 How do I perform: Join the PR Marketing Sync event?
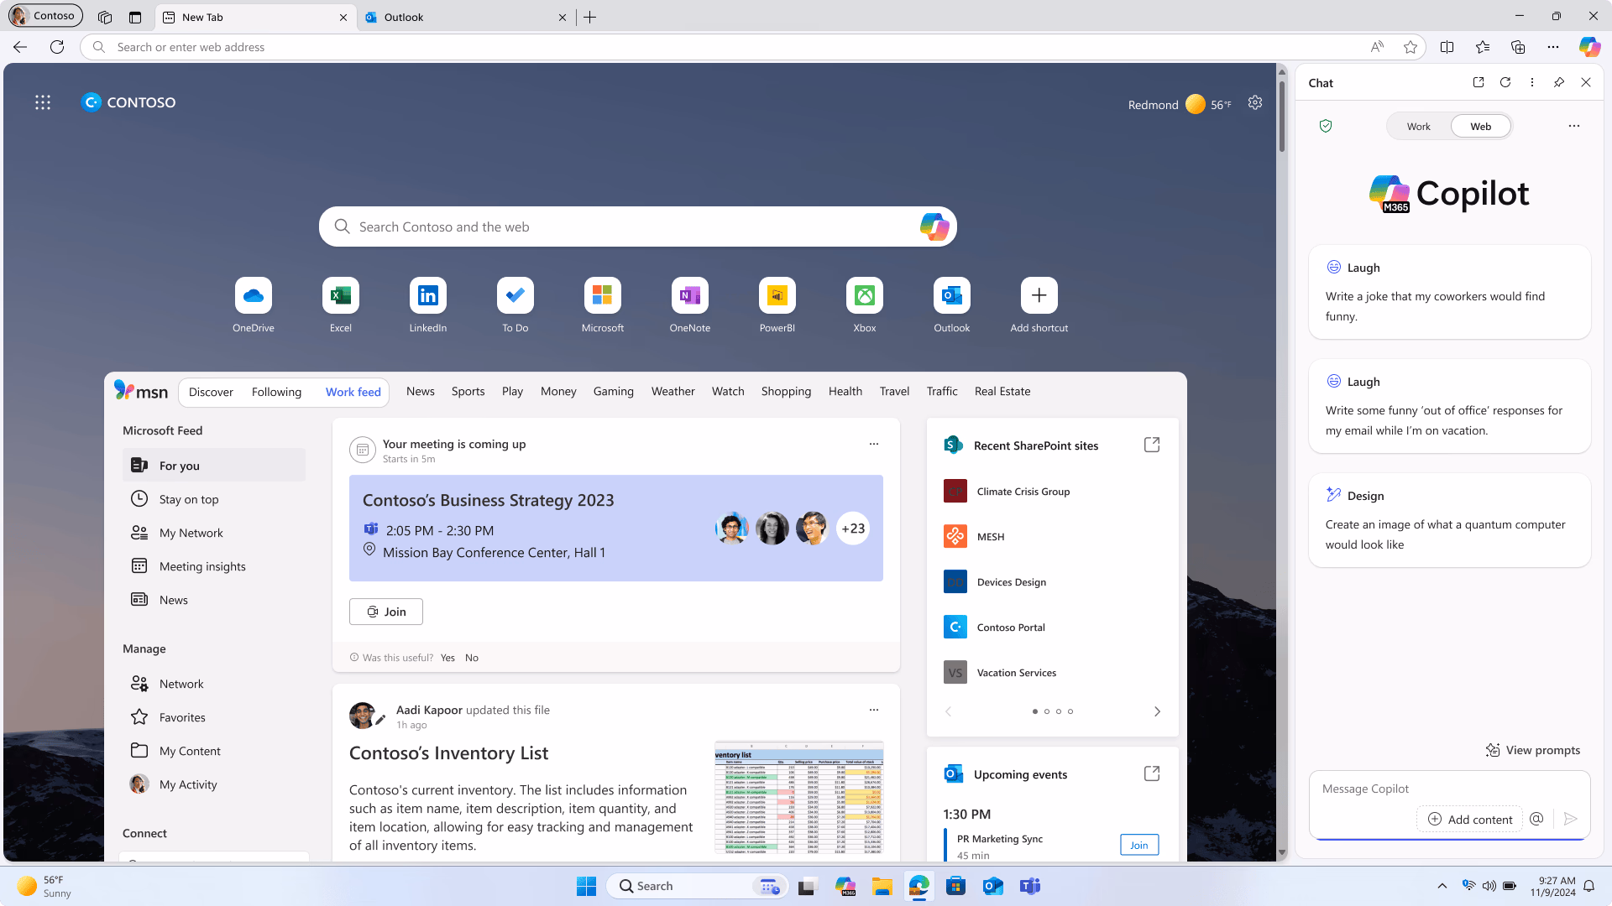(1139, 845)
